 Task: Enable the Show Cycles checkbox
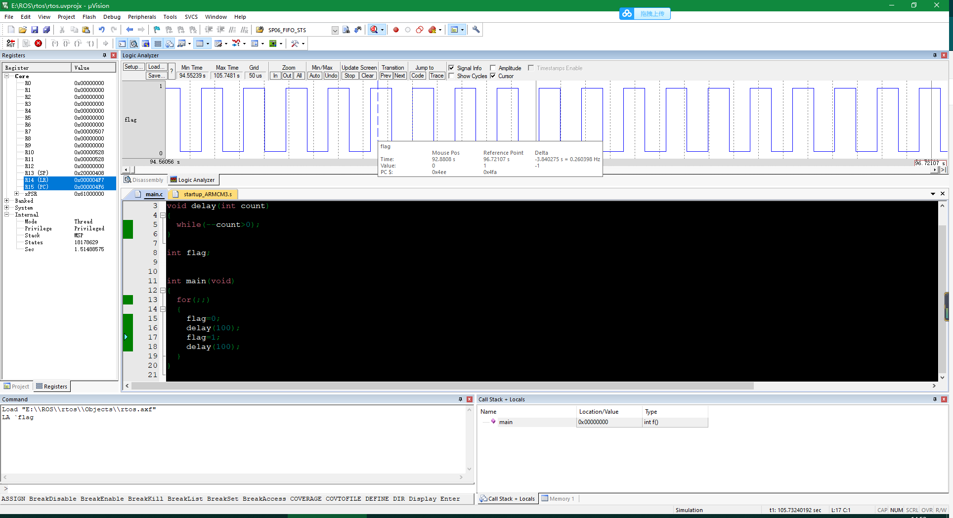coord(451,76)
